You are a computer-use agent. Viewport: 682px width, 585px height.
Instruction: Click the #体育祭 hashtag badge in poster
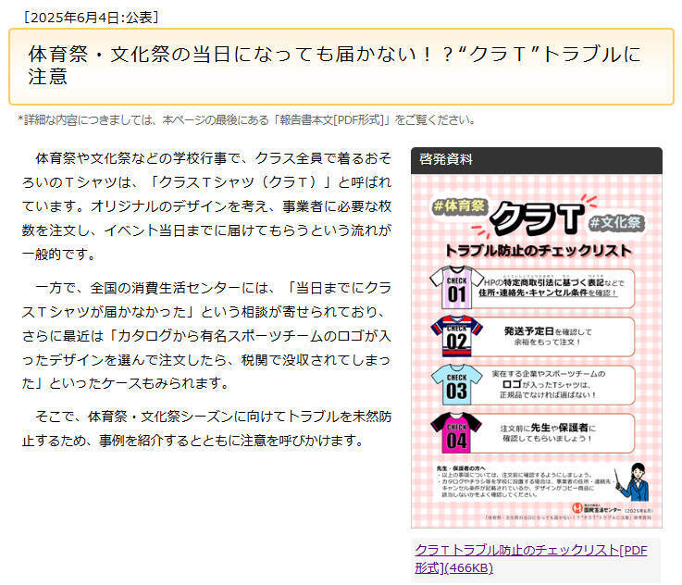tap(459, 205)
